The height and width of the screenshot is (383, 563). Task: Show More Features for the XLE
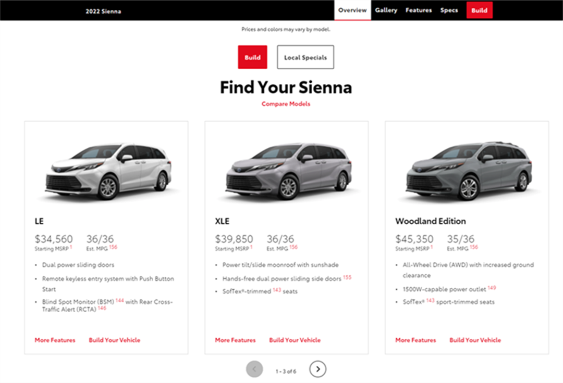pyautogui.click(x=235, y=340)
